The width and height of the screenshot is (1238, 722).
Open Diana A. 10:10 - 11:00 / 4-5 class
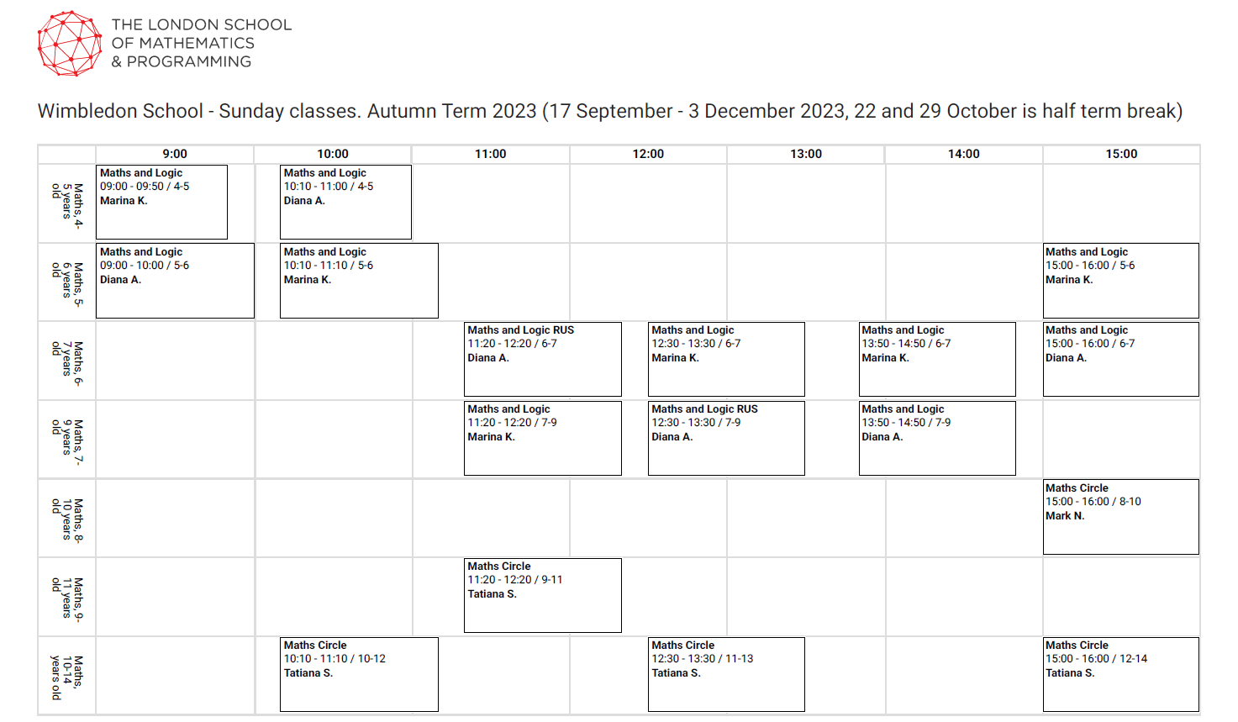coord(345,202)
